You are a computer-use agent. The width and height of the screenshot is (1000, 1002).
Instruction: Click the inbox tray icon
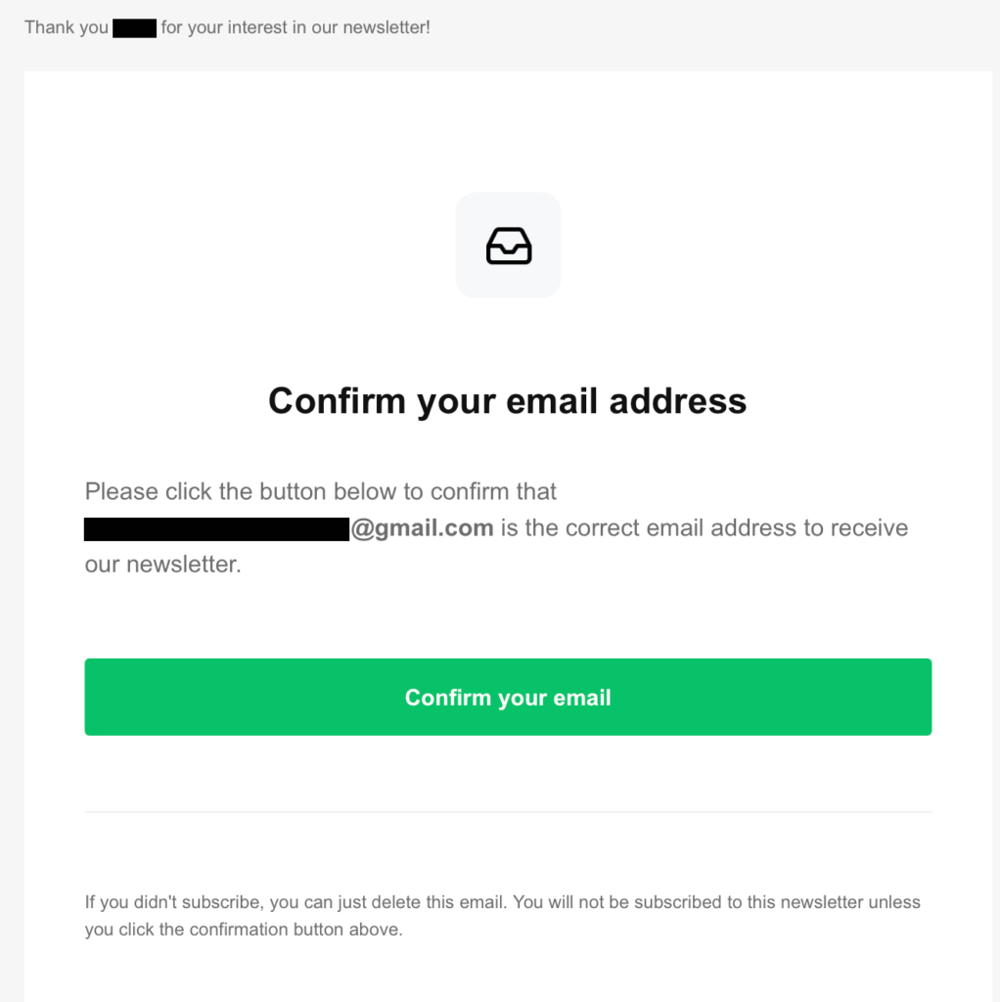pyautogui.click(x=508, y=246)
